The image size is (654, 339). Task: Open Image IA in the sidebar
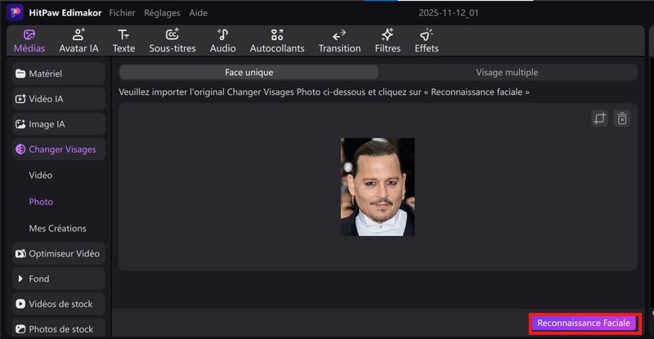pyautogui.click(x=59, y=124)
